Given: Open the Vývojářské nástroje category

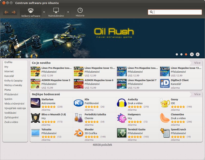Looking at the screenshot, I should (x=15, y=108).
